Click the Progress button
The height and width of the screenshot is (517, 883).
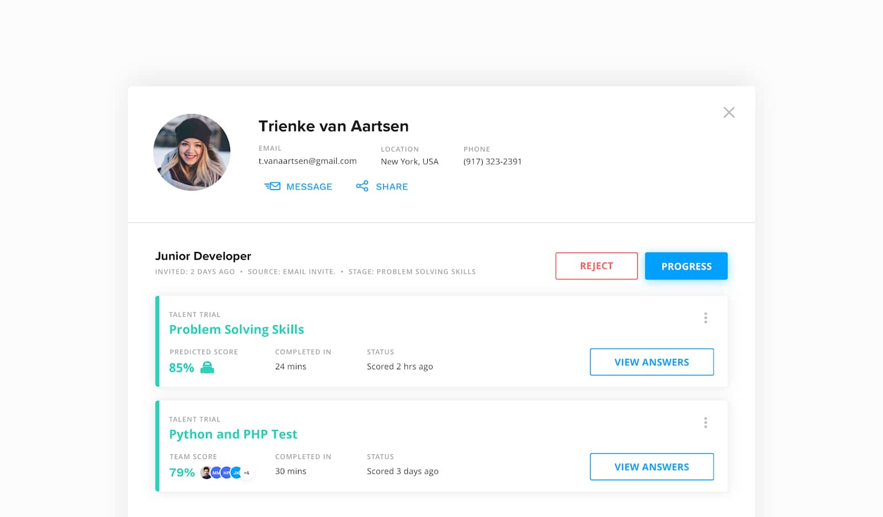[x=686, y=266]
